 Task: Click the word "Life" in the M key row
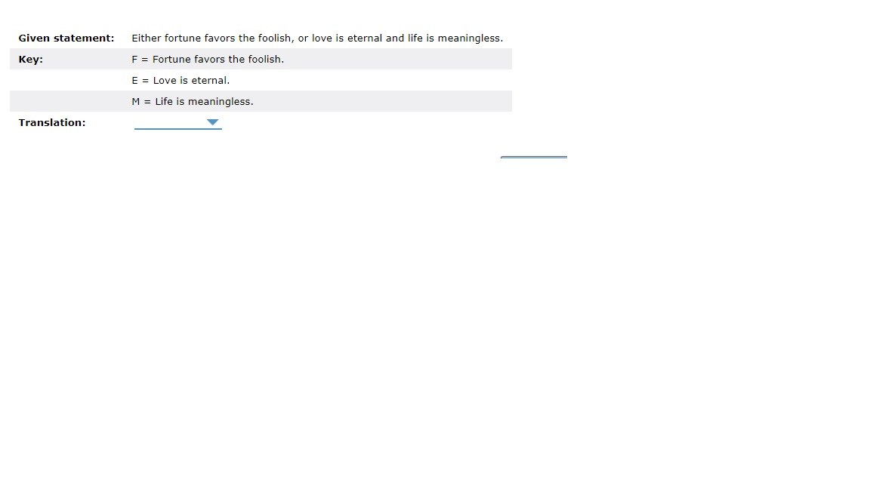[x=164, y=101]
